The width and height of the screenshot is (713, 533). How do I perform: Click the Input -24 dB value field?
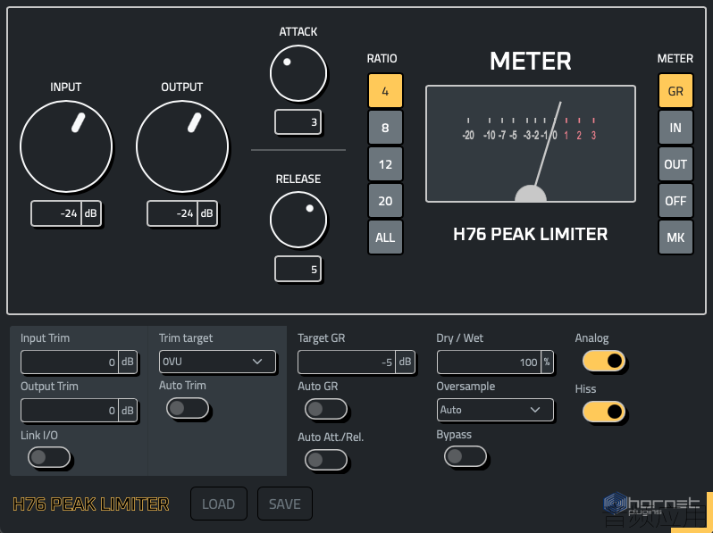[x=66, y=213]
